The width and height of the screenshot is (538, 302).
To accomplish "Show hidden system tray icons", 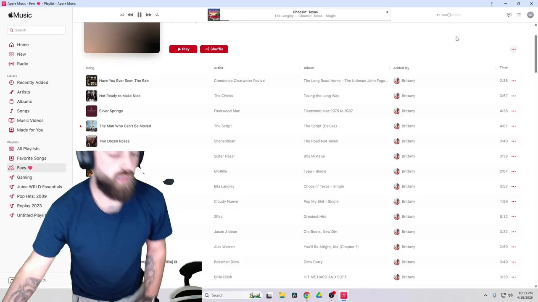I will coord(485,295).
